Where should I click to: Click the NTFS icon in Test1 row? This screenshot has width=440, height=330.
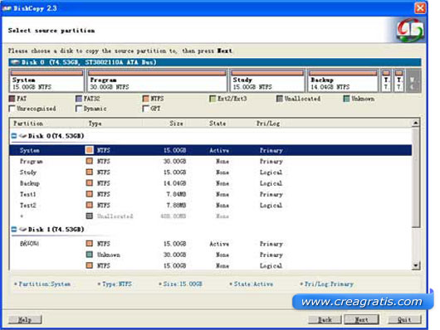coord(89,194)
